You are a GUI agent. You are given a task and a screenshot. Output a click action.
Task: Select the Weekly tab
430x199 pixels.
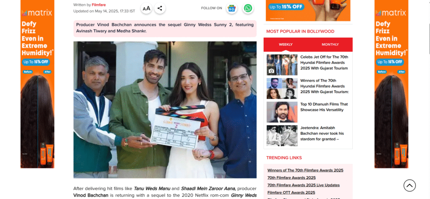coord(286,44)
